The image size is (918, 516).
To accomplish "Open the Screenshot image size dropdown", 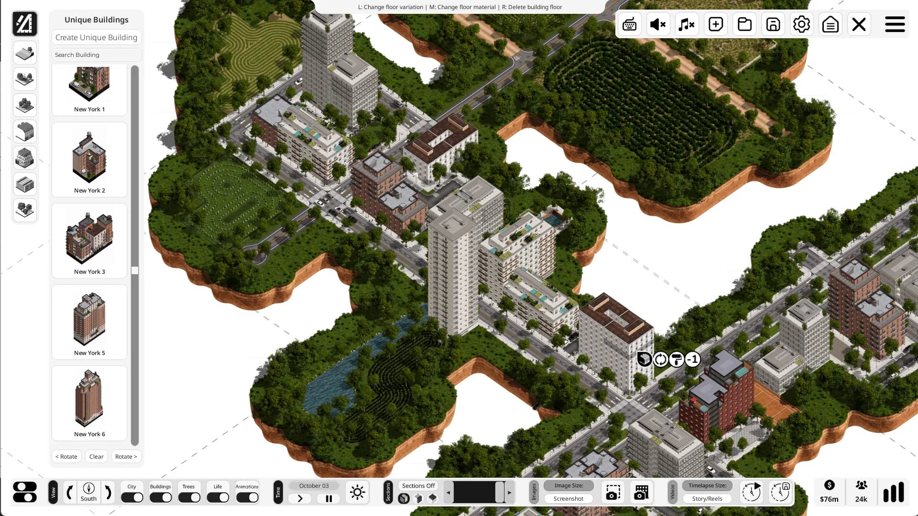I will [x=568, y=498].
